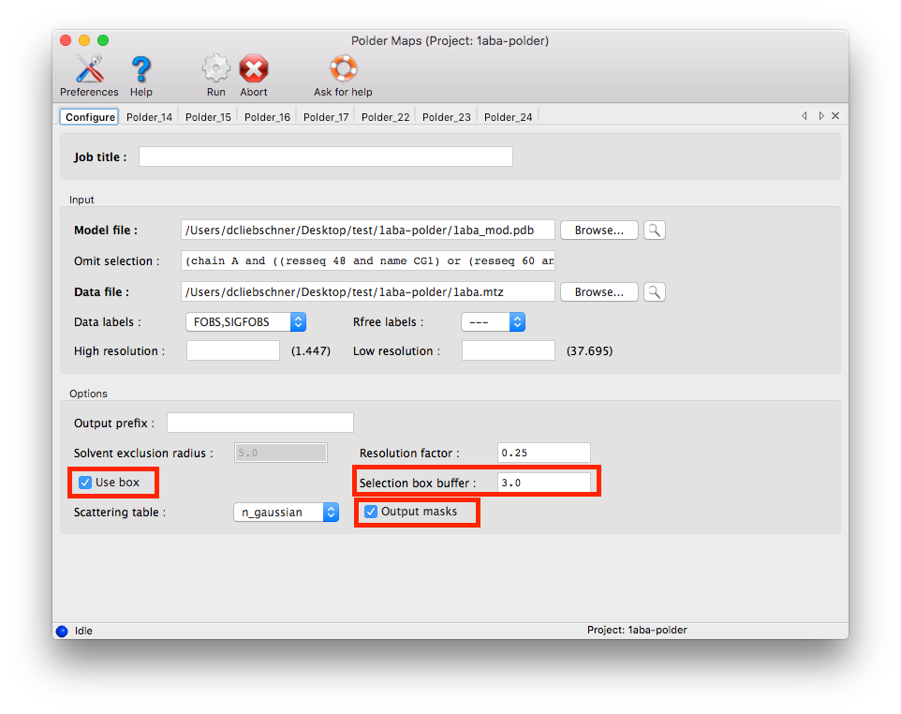Click the Job title input field
This screenshot has width=901, height=714.
(325, 157)
